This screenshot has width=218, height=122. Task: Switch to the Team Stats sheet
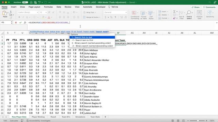click(95, 117)
